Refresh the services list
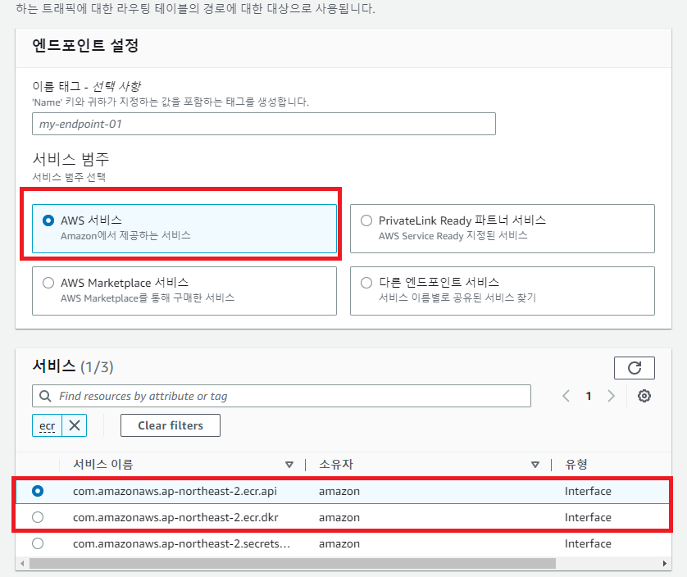The width and height of the screenshot is (687, 577). coord(634,367)
